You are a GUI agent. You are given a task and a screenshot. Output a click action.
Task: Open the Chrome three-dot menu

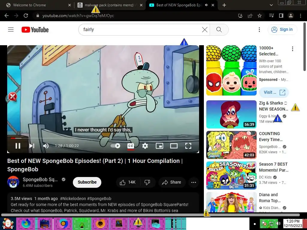point(300,16)
